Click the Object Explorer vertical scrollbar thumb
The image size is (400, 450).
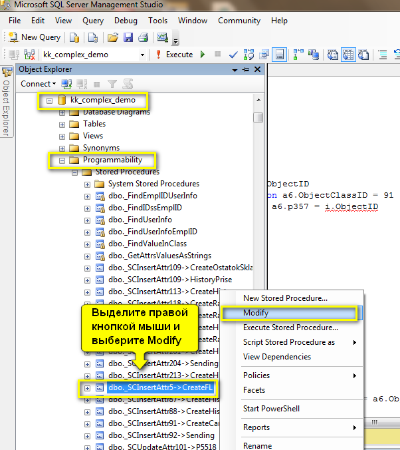pos(258,117)
